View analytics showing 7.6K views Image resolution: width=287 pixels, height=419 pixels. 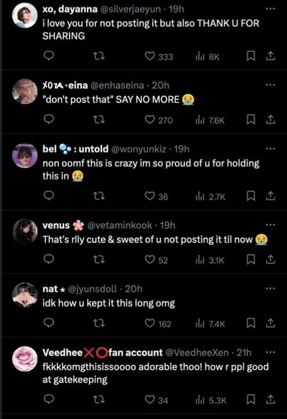[210, 120]
